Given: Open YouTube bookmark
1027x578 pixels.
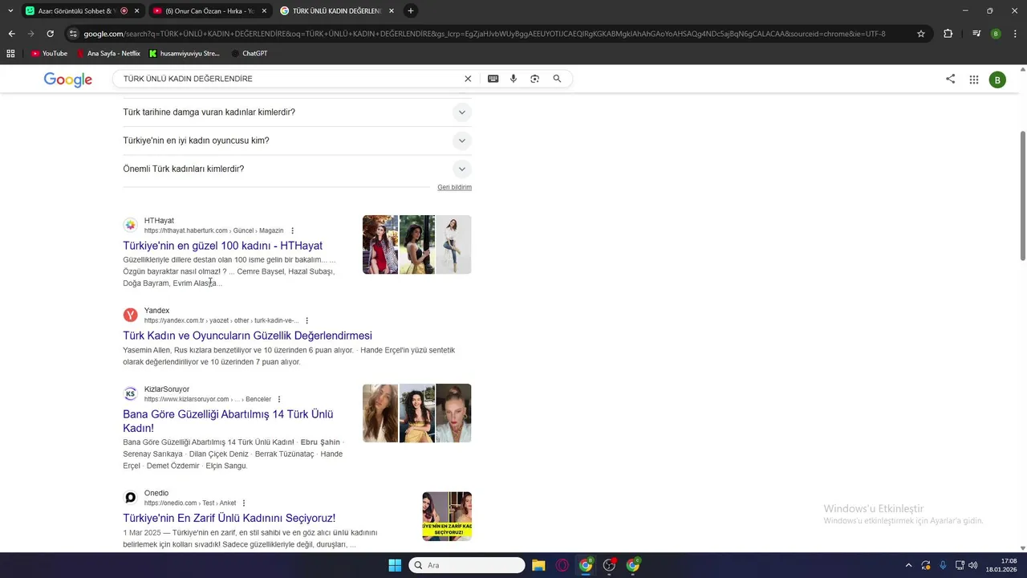Looking at the screenshot, I should (49, 54).
